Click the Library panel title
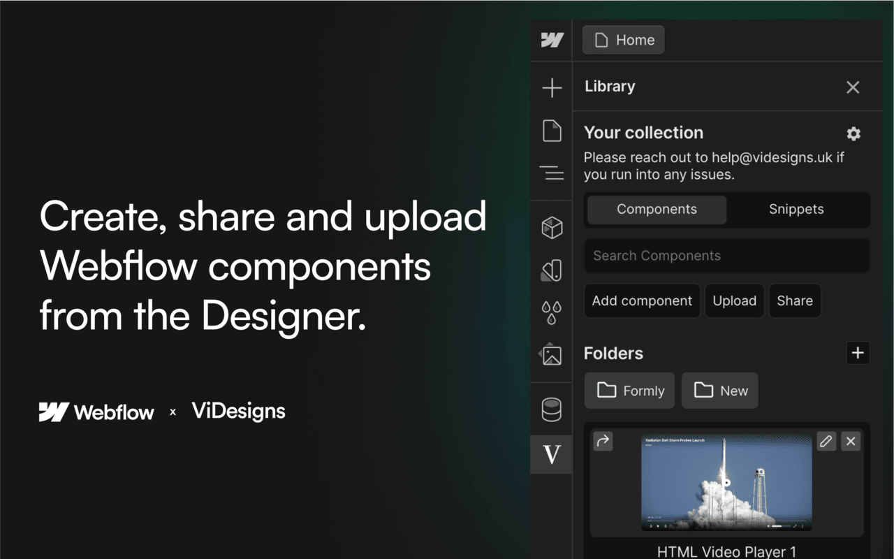Image resolution: width=894 pixels, height=559 pixels. click(610, 87)
